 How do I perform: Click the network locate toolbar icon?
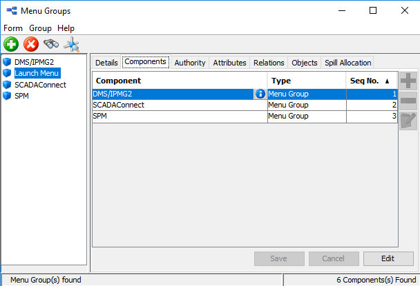tap(72, 44)
